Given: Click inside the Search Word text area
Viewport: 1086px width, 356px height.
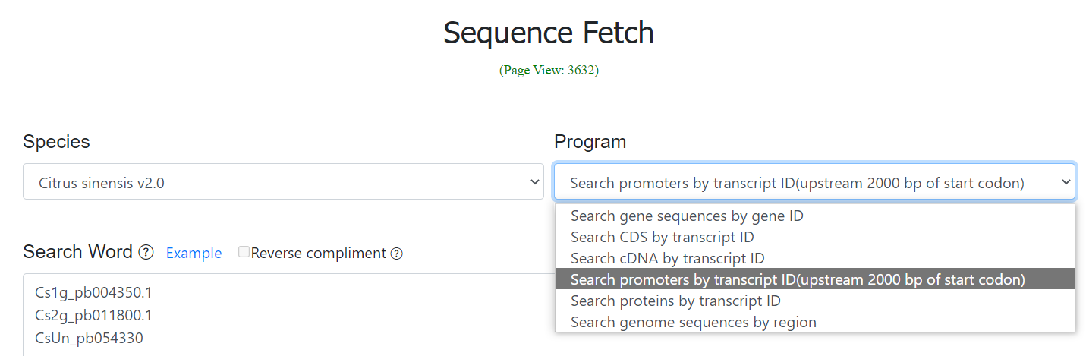Looking at the screenshot, I should (x=288, y=315).
